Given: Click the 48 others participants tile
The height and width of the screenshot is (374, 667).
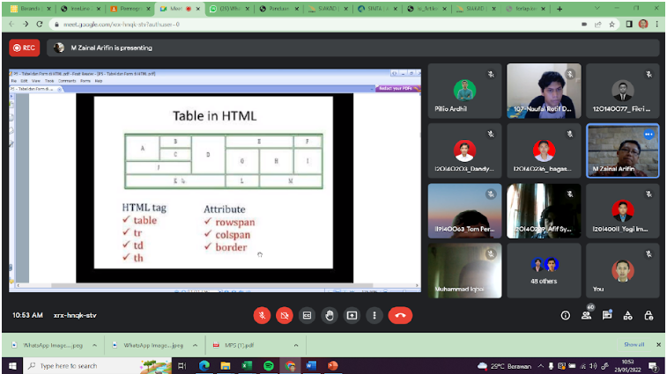Looking at the screenshot, I should (x=544, y=270).
